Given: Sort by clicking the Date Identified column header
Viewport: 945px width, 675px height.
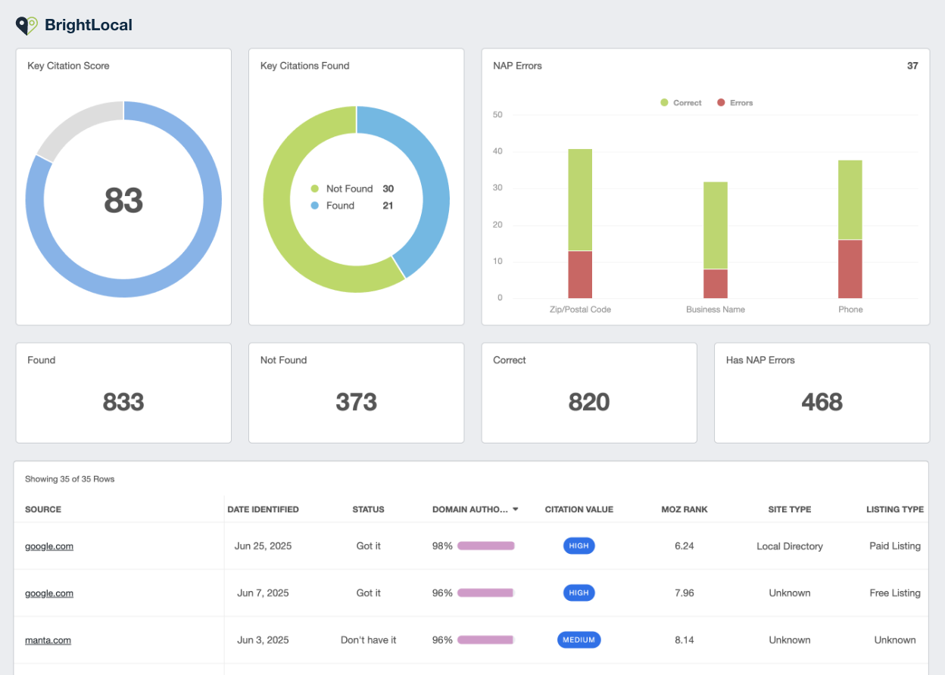Looking at the screenshot, I should point(263,509).
